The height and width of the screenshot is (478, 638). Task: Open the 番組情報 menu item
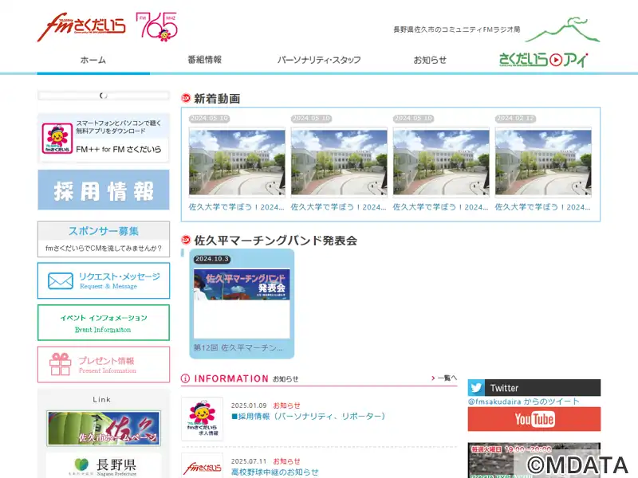point(205,61)
